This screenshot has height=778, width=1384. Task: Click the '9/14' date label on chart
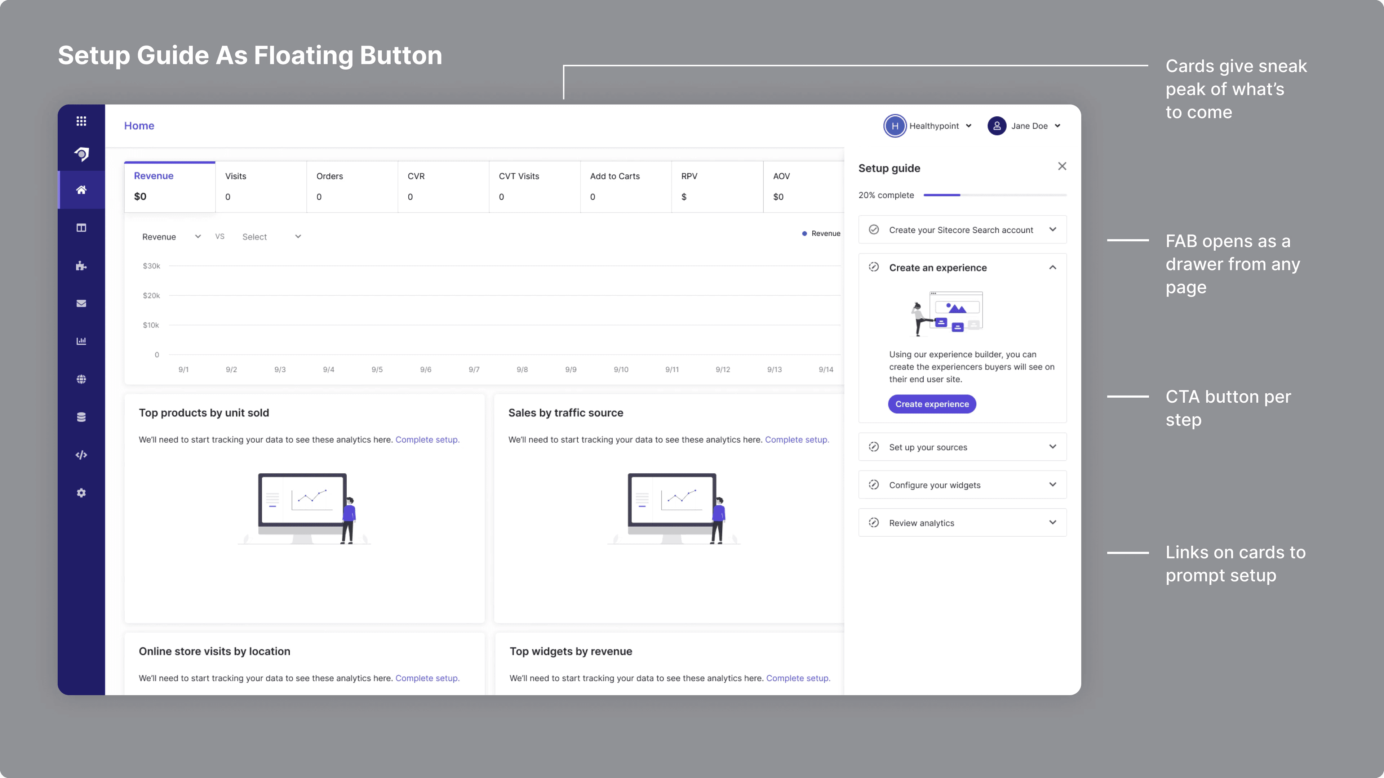point(826,370)
